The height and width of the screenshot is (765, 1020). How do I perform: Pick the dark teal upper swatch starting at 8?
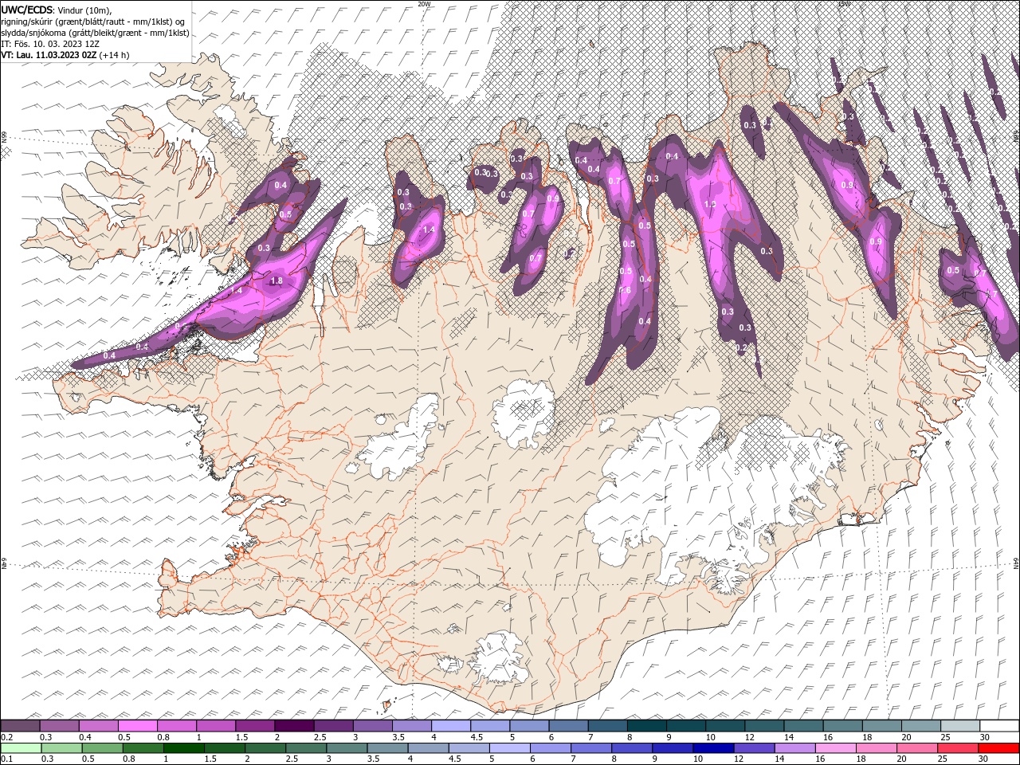tap(646, 726)
